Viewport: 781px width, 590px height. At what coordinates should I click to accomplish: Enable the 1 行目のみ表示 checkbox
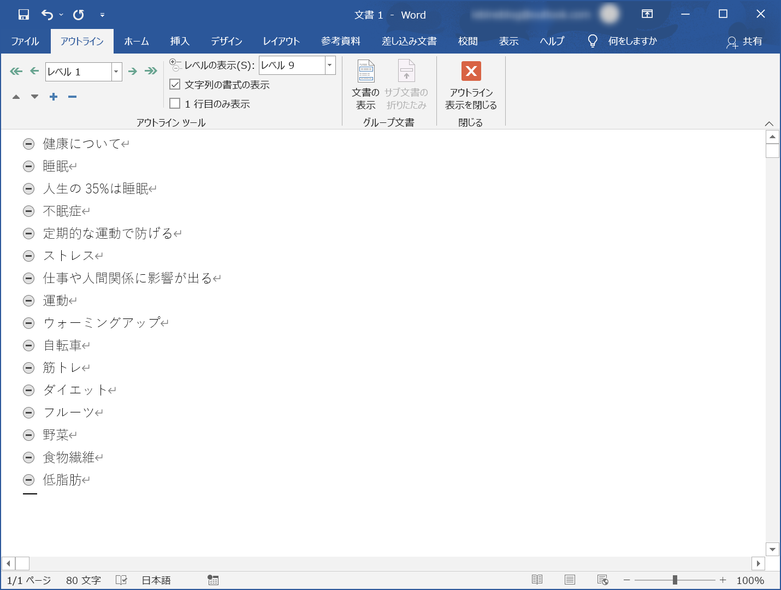click(x=175, y=104)
